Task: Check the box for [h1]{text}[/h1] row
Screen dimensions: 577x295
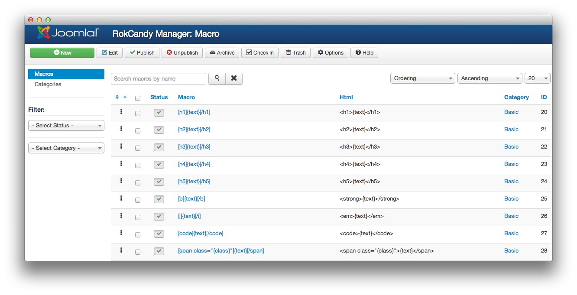Action: [x=138, y=113]
